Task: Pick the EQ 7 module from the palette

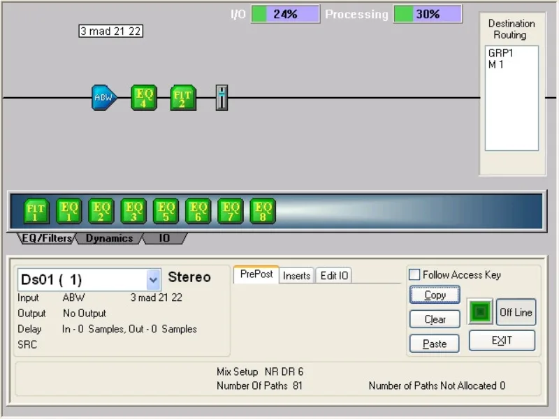Action: click(x=231, y=212)
